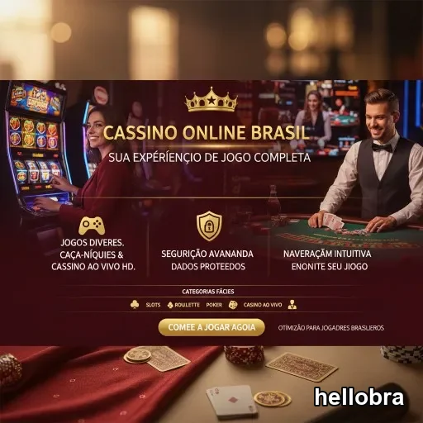This screenshot has width=423, height=423.
Task: Click the hellobra watermark text
Action: coord(359,397)
